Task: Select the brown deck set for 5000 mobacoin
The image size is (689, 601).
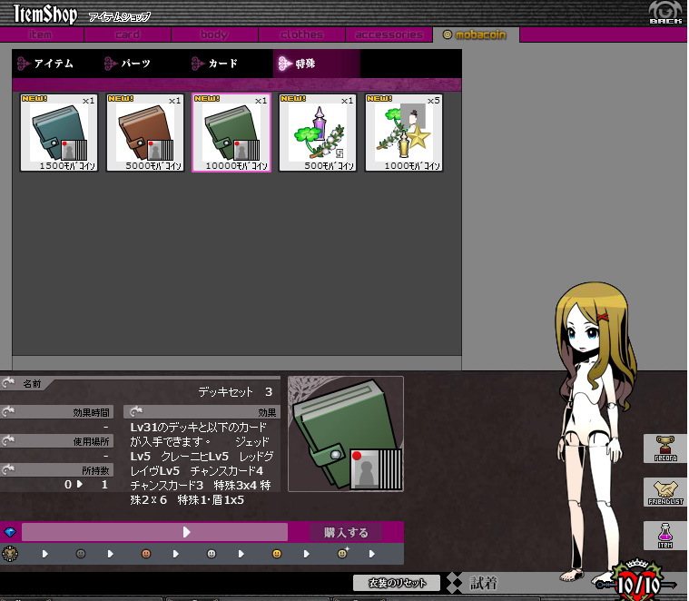Action: [145, 133]
